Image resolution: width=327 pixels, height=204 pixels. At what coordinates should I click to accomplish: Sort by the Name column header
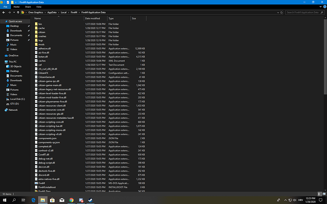click(x=58, y=18)
